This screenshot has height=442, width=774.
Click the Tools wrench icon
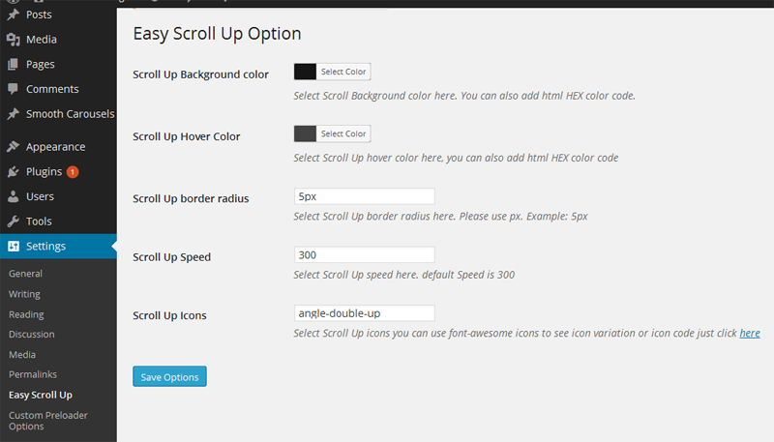(x=14, y=221)
